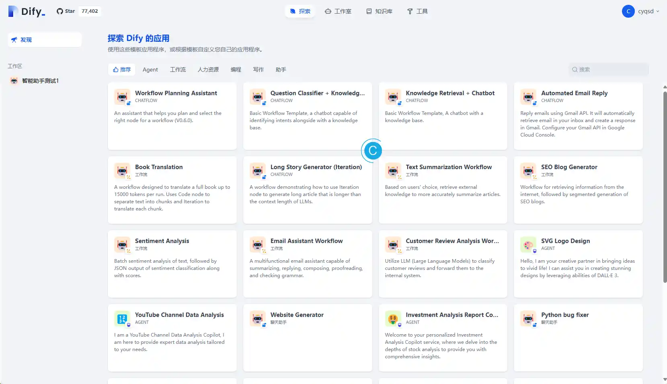
Task: Open the GitHub Star link
Action: pos(66,11)
